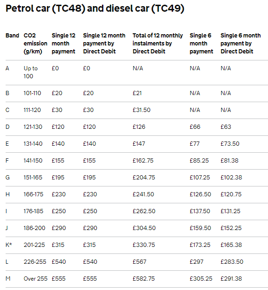Click the CO2 emission (g/km) column header
The height and width of the screenshot is (290, 268).
tap(35, 43)
